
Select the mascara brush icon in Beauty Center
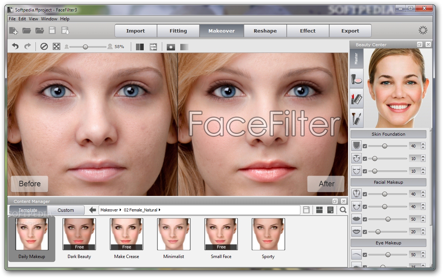click(357, 119)
